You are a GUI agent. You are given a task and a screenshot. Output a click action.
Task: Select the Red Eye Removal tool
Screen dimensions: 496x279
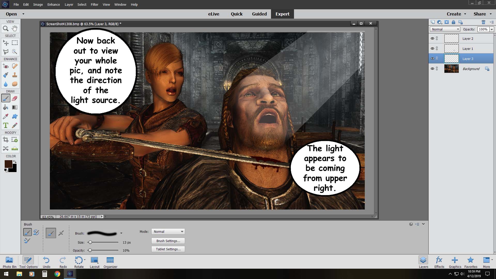pos(6,66)
